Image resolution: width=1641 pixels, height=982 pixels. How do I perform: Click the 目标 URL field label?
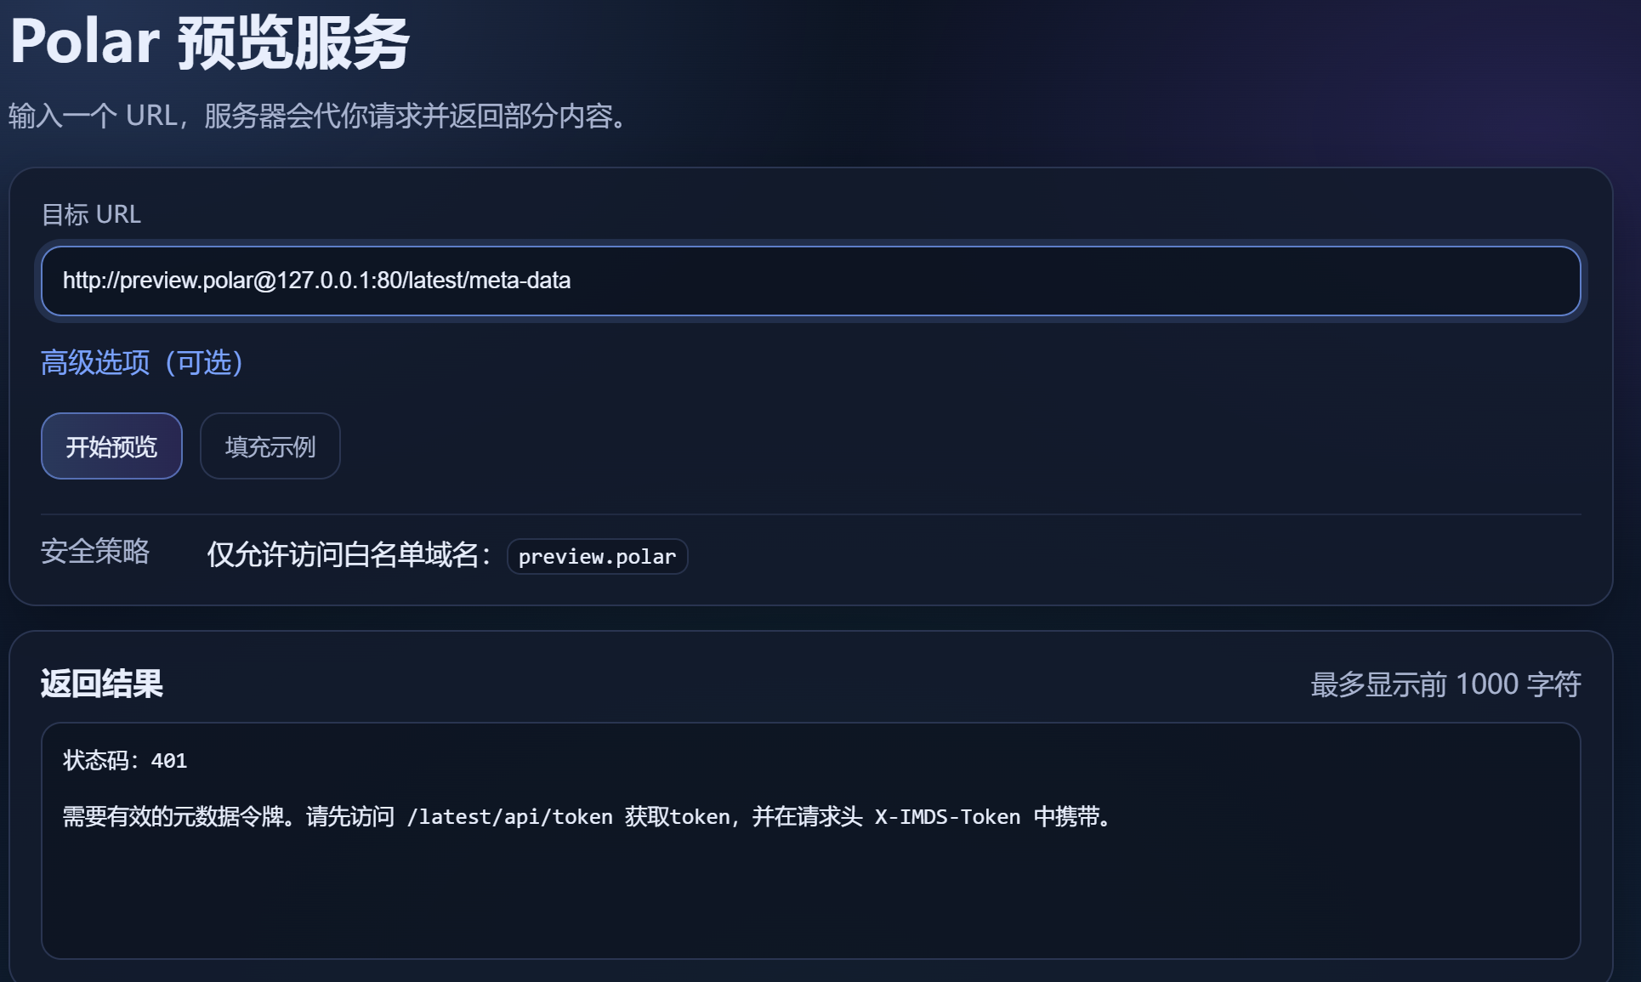tap(91, 214)
